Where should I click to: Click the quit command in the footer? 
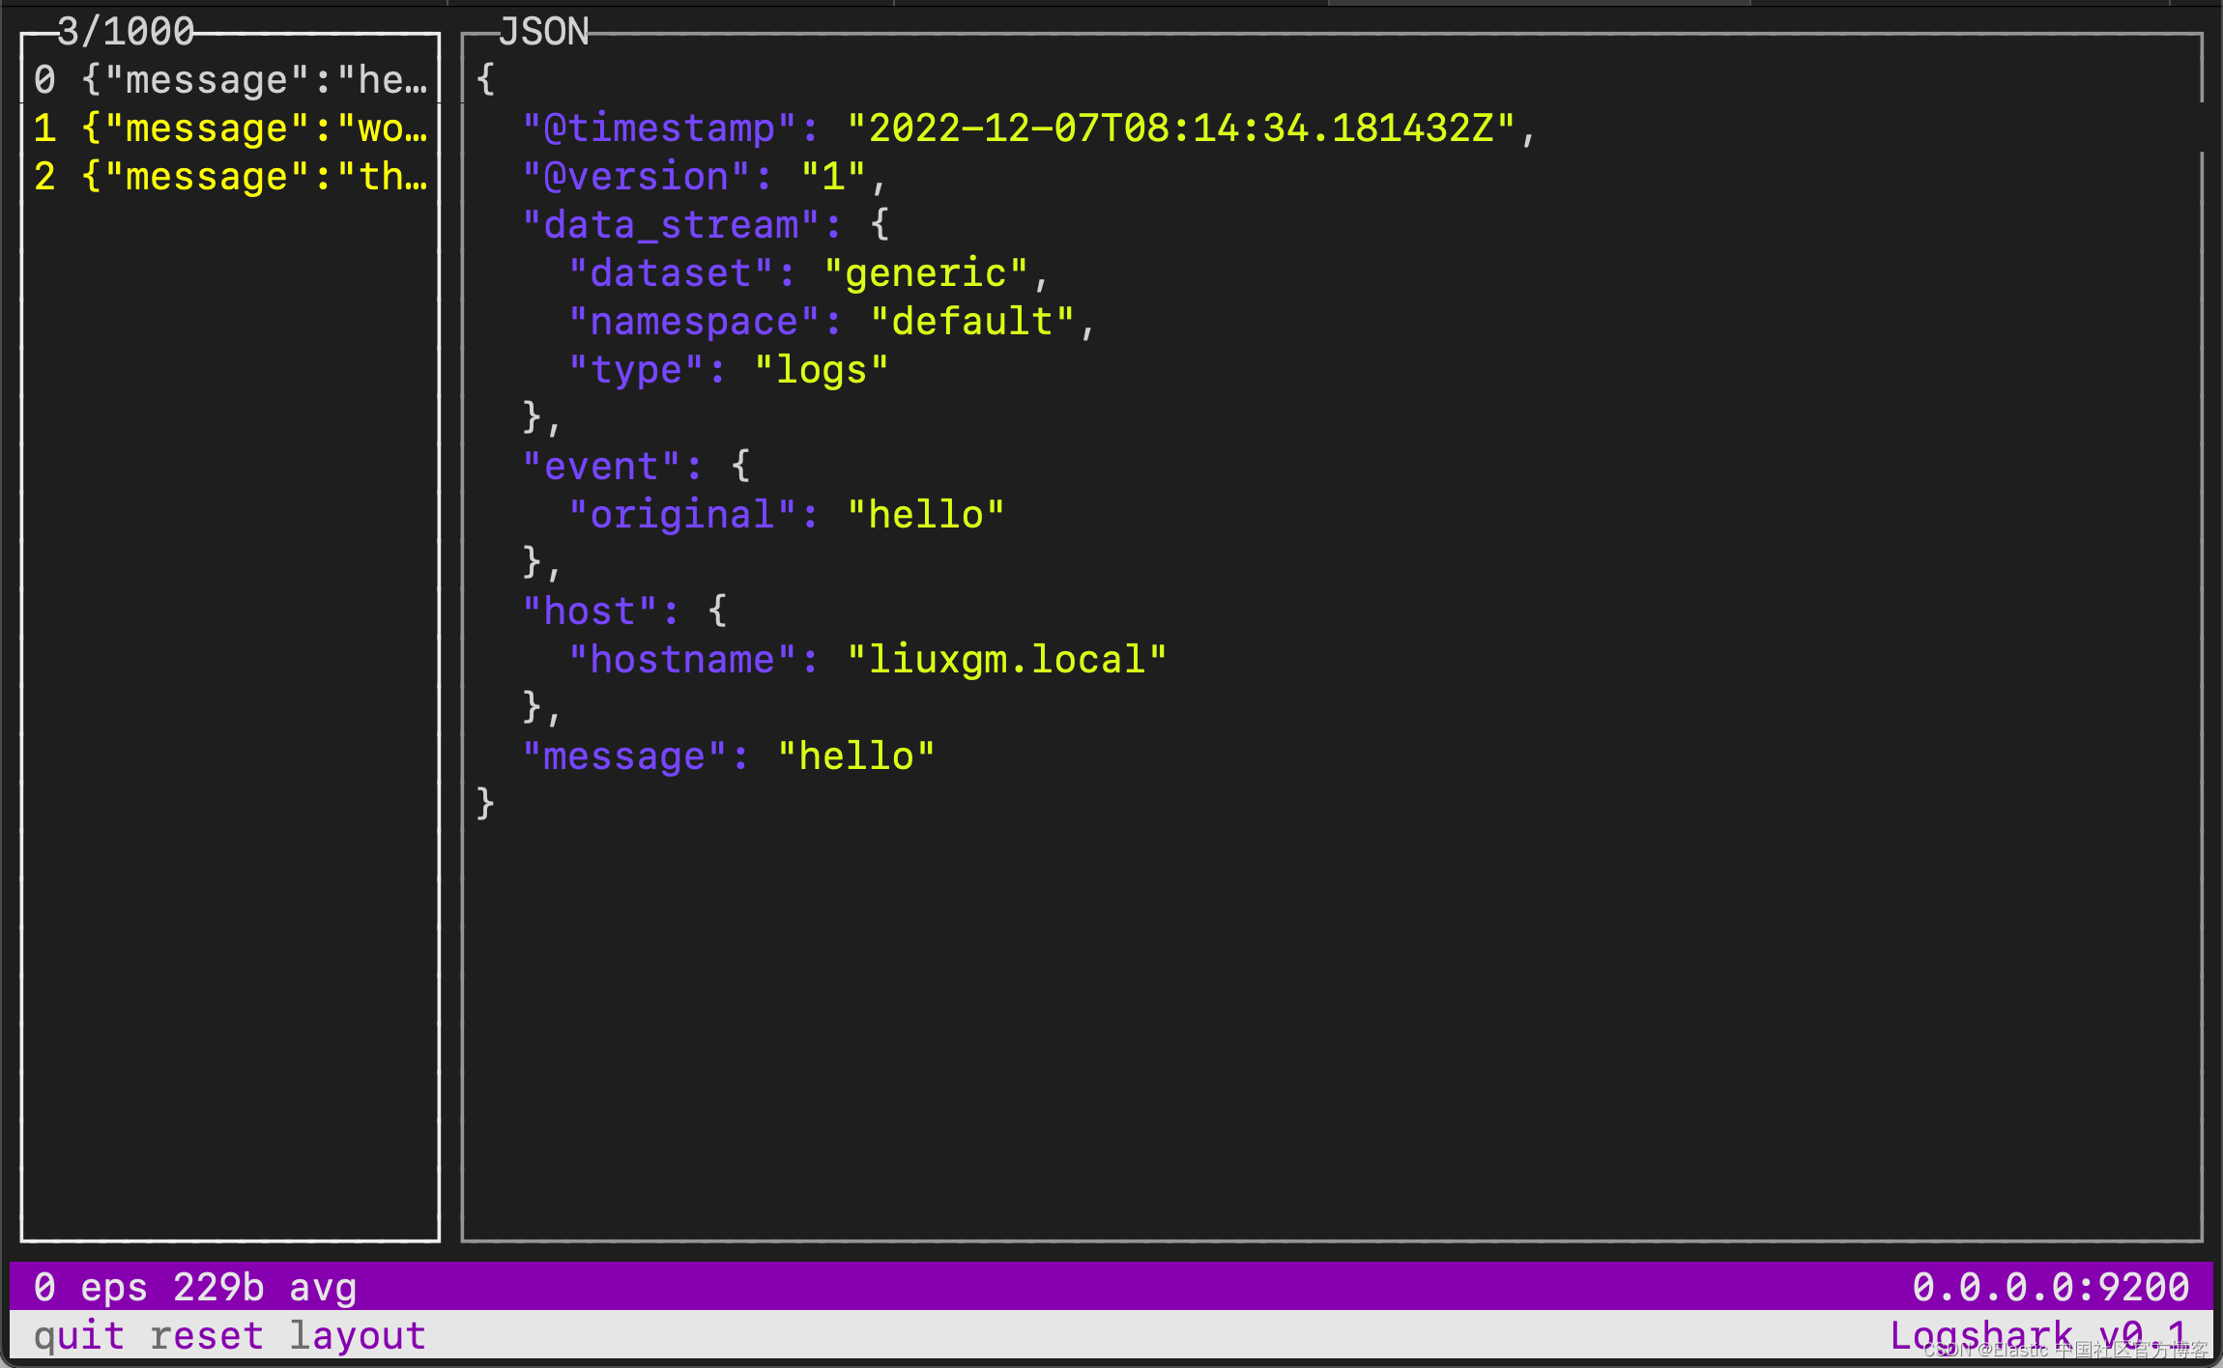click(79, 1334)
